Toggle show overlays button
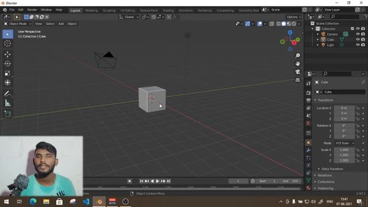The width and height of the screenshot is (368, 207). click(259, 24)
